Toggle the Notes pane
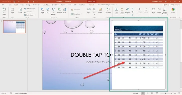182x95 pixels. coord(136,93)
